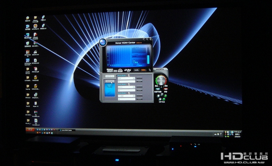Select the fuhaneo folder icon
This screenshot has width=272, height=166.
pos(35,18)
